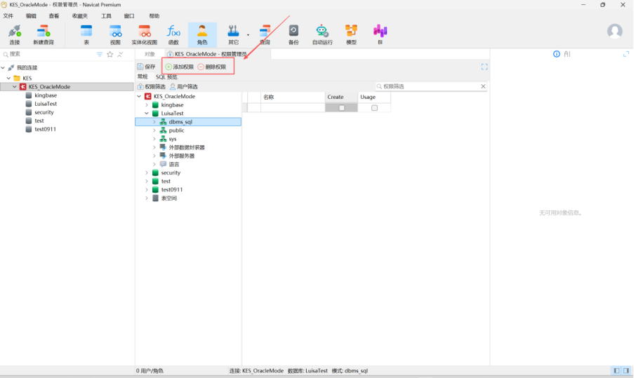Click the user avatar profile icon
This screenshot has width=634, height=378.
click(614, 32)
